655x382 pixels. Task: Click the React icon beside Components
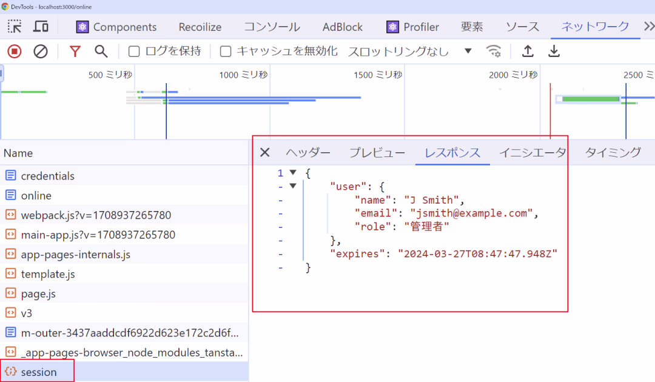point(82,27)
